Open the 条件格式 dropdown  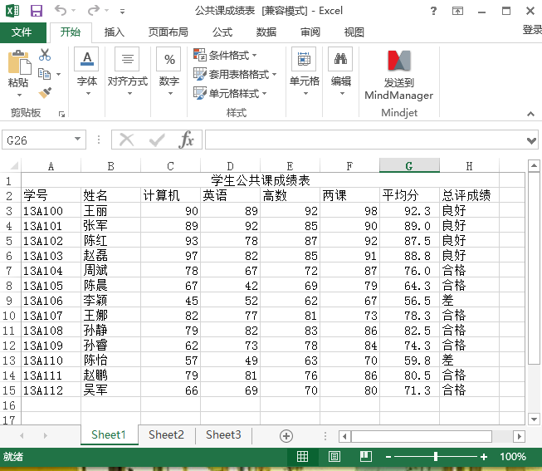pyautogui.click(x=225, y=55)
